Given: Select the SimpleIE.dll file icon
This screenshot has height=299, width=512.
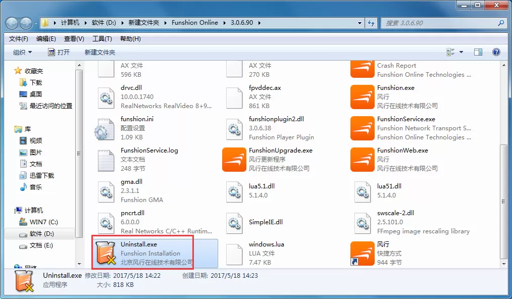Looking at the screenshot, I should [x=234, y=223].
